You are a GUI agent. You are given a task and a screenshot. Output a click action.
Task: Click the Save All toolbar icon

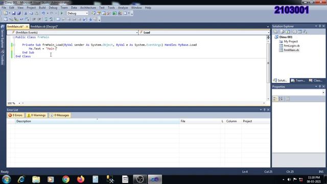19,13
